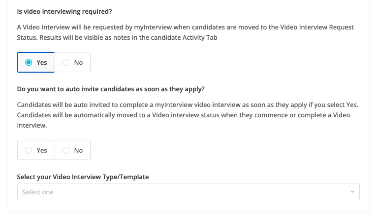The image size is (377, 214).
Task: Click the "Select one" placeholder text
Action: (x=38, y=192)
